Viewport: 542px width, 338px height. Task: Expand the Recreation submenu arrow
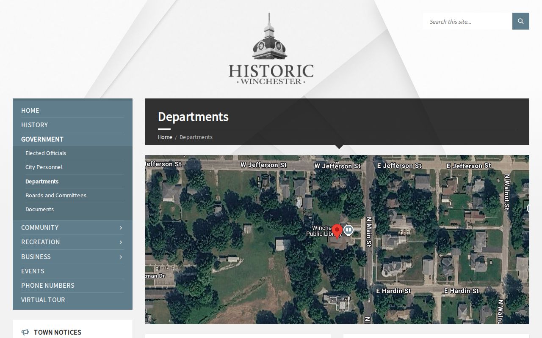tap(121, 242)
